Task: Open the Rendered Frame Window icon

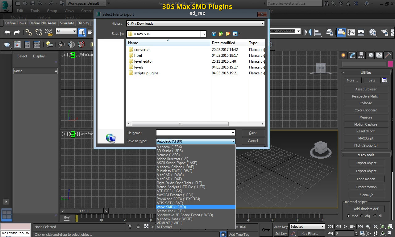Action: [17, 44]
